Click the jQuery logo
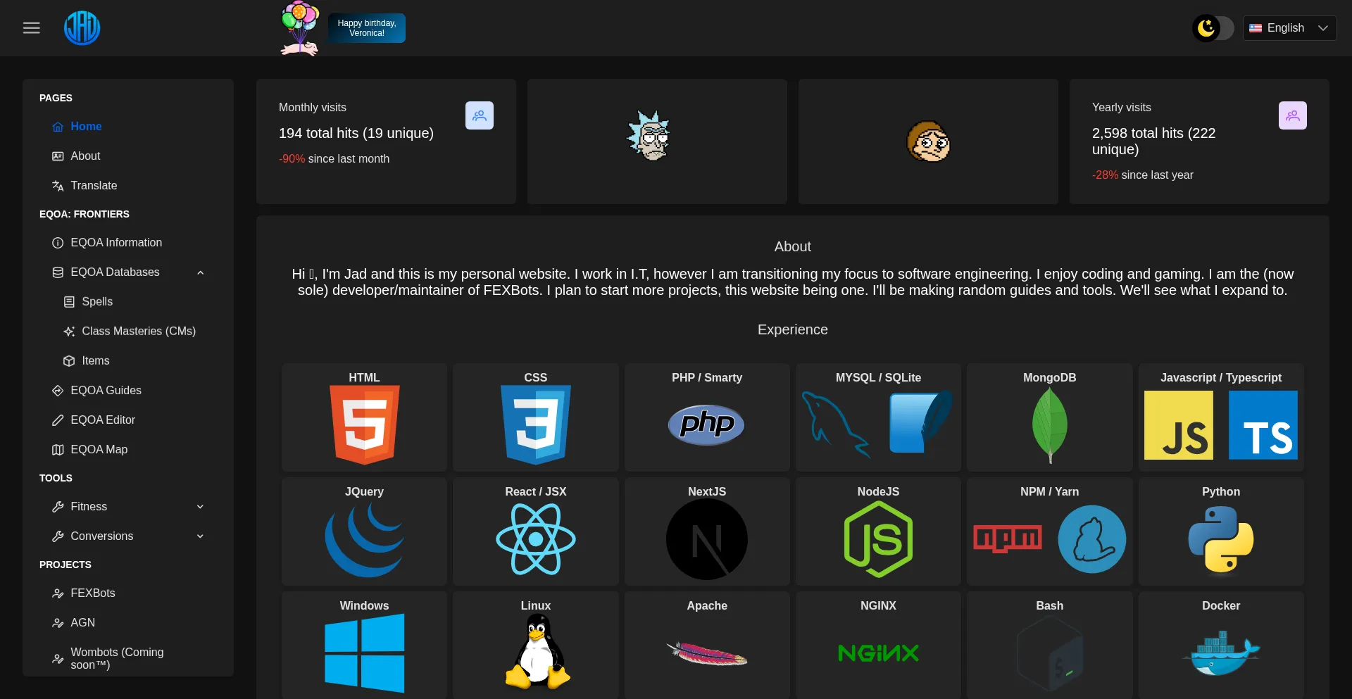This screenshot has width=1352, height=699. coord(365,539)
